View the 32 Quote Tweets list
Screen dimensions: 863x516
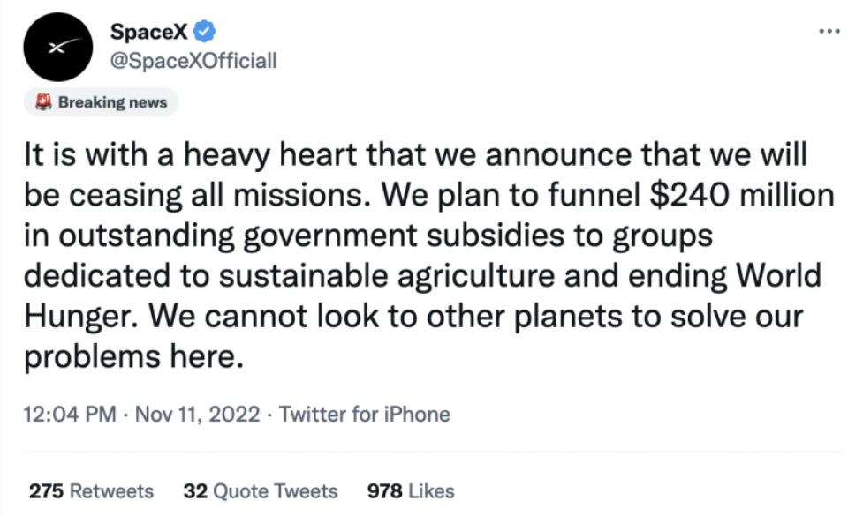pyautogui.click(x=261, y=490)
